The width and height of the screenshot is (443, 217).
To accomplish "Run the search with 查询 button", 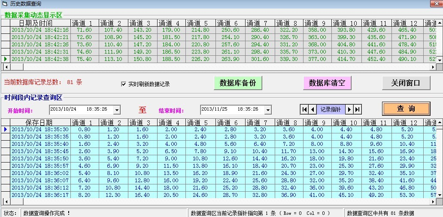I will pyautogui.click(x=406, y=108).
